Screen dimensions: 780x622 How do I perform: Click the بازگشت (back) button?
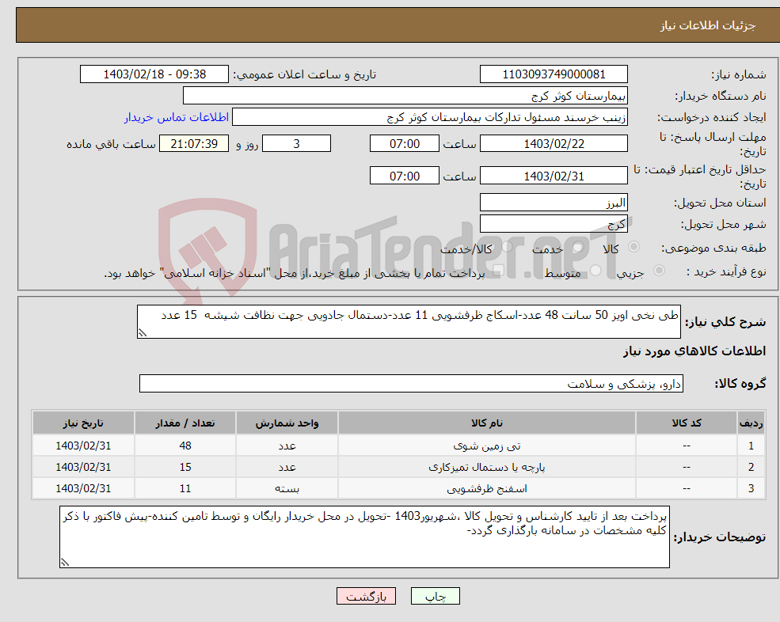[x=366, y=596]
